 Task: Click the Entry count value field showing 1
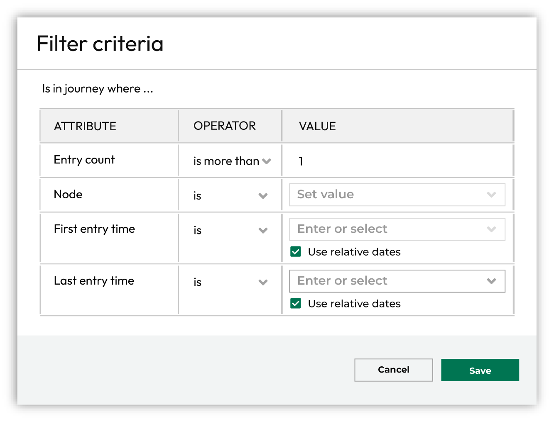pos(397,161)
